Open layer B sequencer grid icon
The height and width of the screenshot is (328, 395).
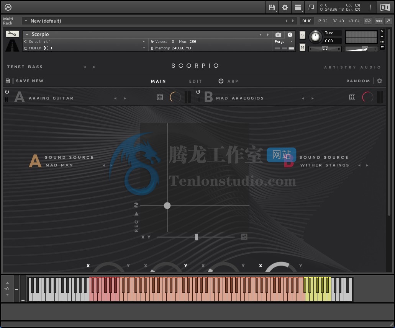click(352, 97)
